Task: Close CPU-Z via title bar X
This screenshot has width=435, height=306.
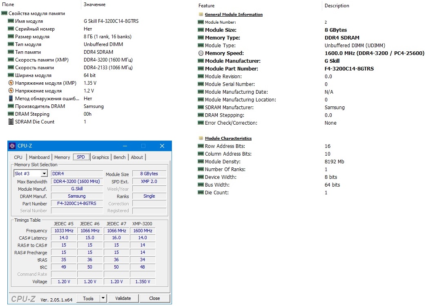Action: [162, 146]
